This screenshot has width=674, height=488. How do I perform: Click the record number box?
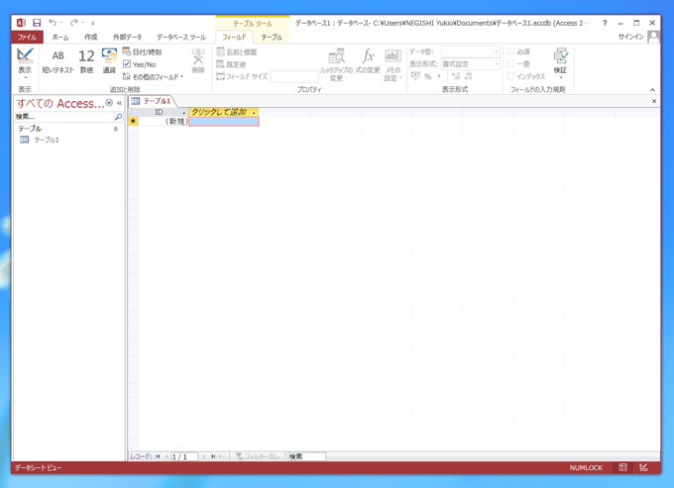point(184,456)
